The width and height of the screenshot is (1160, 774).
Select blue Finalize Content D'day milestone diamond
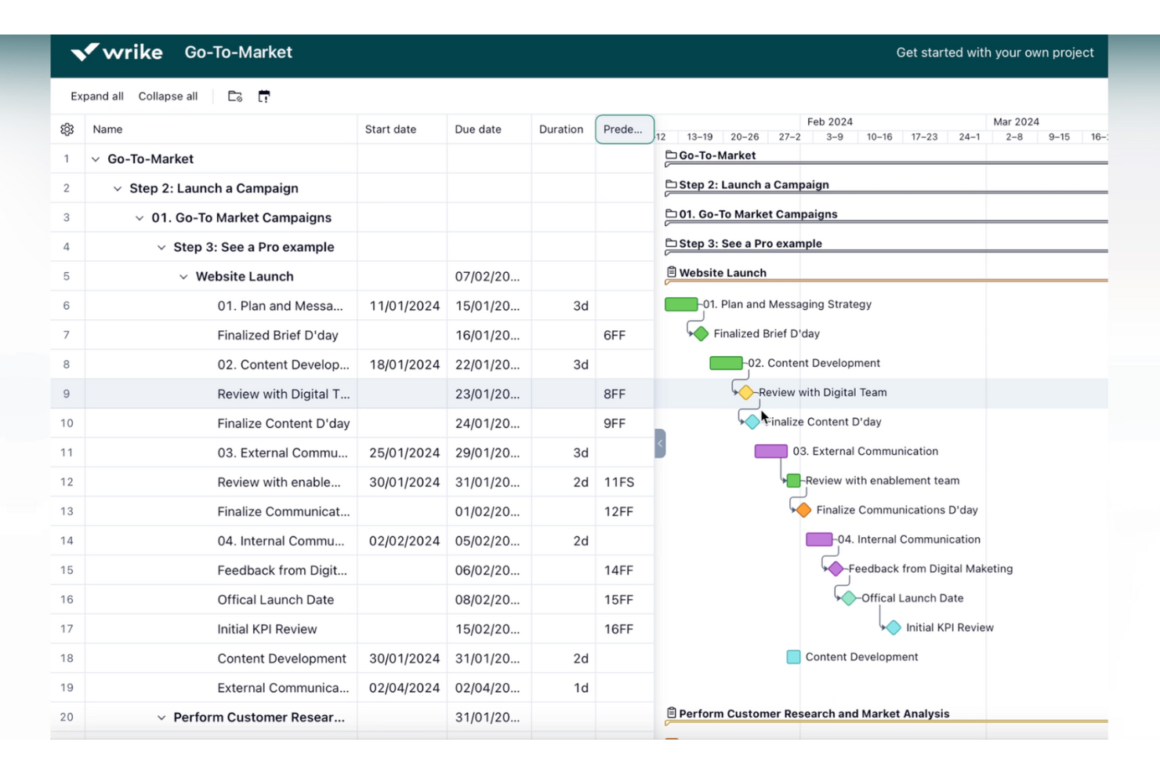coord(752,422)
